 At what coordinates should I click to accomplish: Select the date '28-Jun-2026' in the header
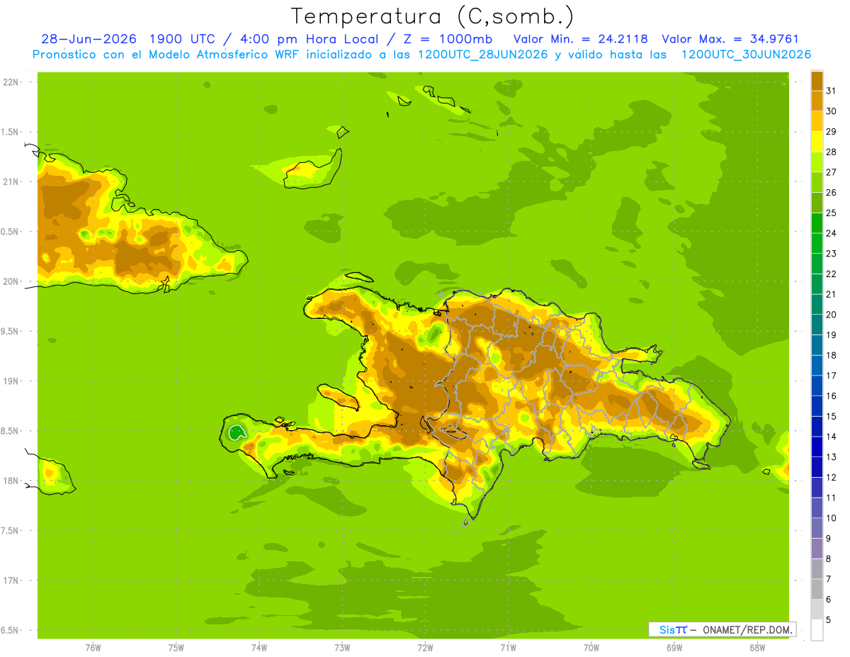click(x=89, y=39)
